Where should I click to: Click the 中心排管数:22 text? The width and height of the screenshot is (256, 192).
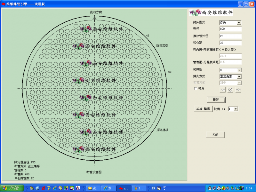click(x=24, y=178)
